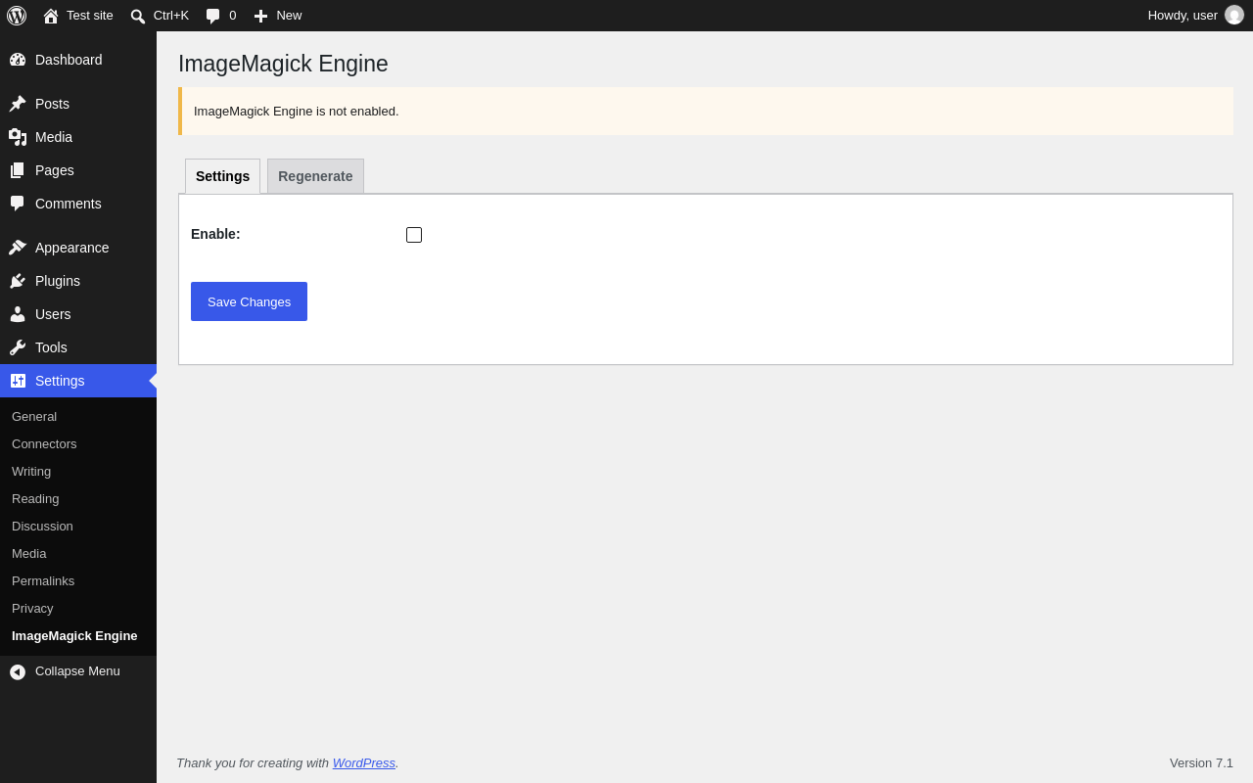Click the Save Changes button

coord(249,301)
